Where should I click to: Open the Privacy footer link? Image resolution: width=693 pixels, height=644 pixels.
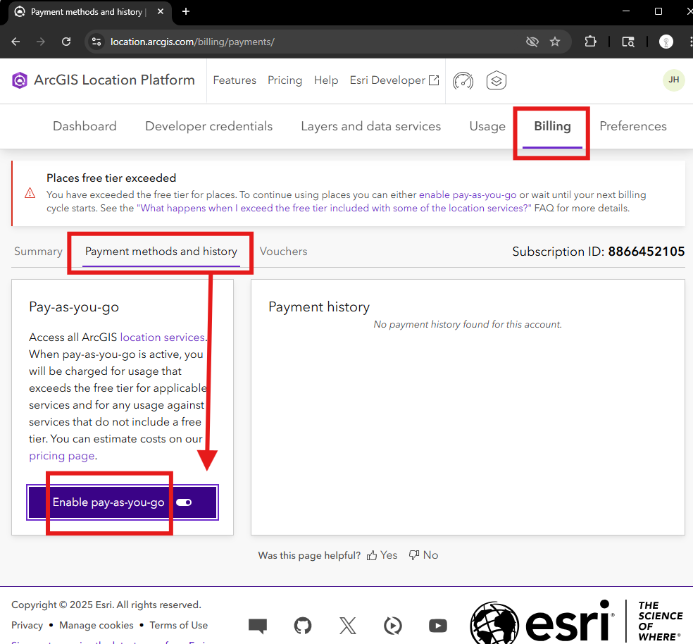click(x=27, y=625)
